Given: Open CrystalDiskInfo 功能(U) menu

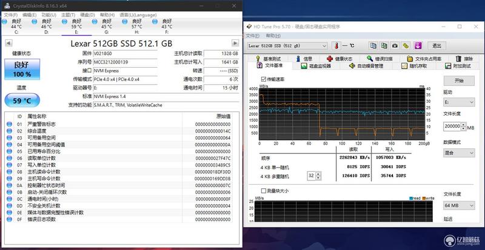Looking at the screenshot, I should [x=49, y=15].
